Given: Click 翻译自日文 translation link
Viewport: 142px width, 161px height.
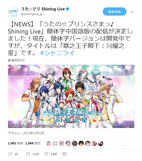Looking at the screenshot, I should [x=18, y=60].
